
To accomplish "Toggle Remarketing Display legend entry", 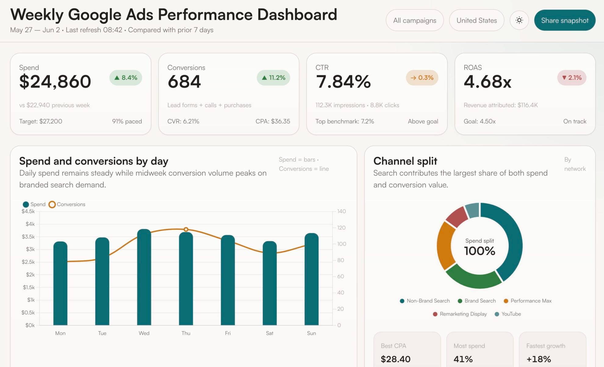I will pyautogui.click(x=460, y=314).
